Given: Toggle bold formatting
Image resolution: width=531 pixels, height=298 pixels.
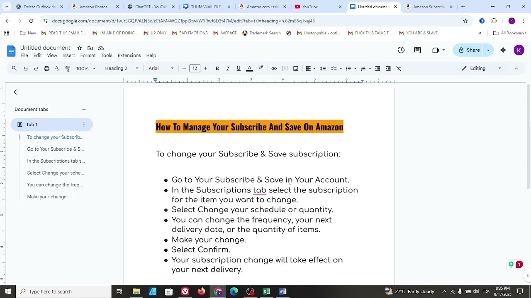Looking at the screenshot, I should (x=217, y=68).
